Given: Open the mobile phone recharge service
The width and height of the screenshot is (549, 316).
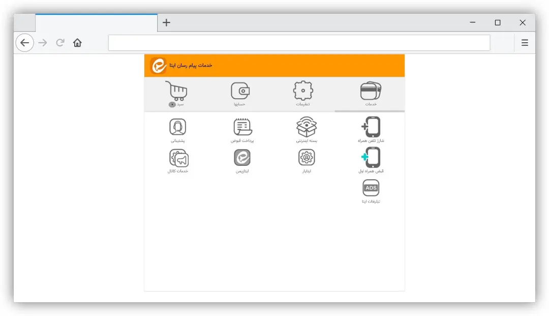Looking at the screenshot, I should 371,130.
